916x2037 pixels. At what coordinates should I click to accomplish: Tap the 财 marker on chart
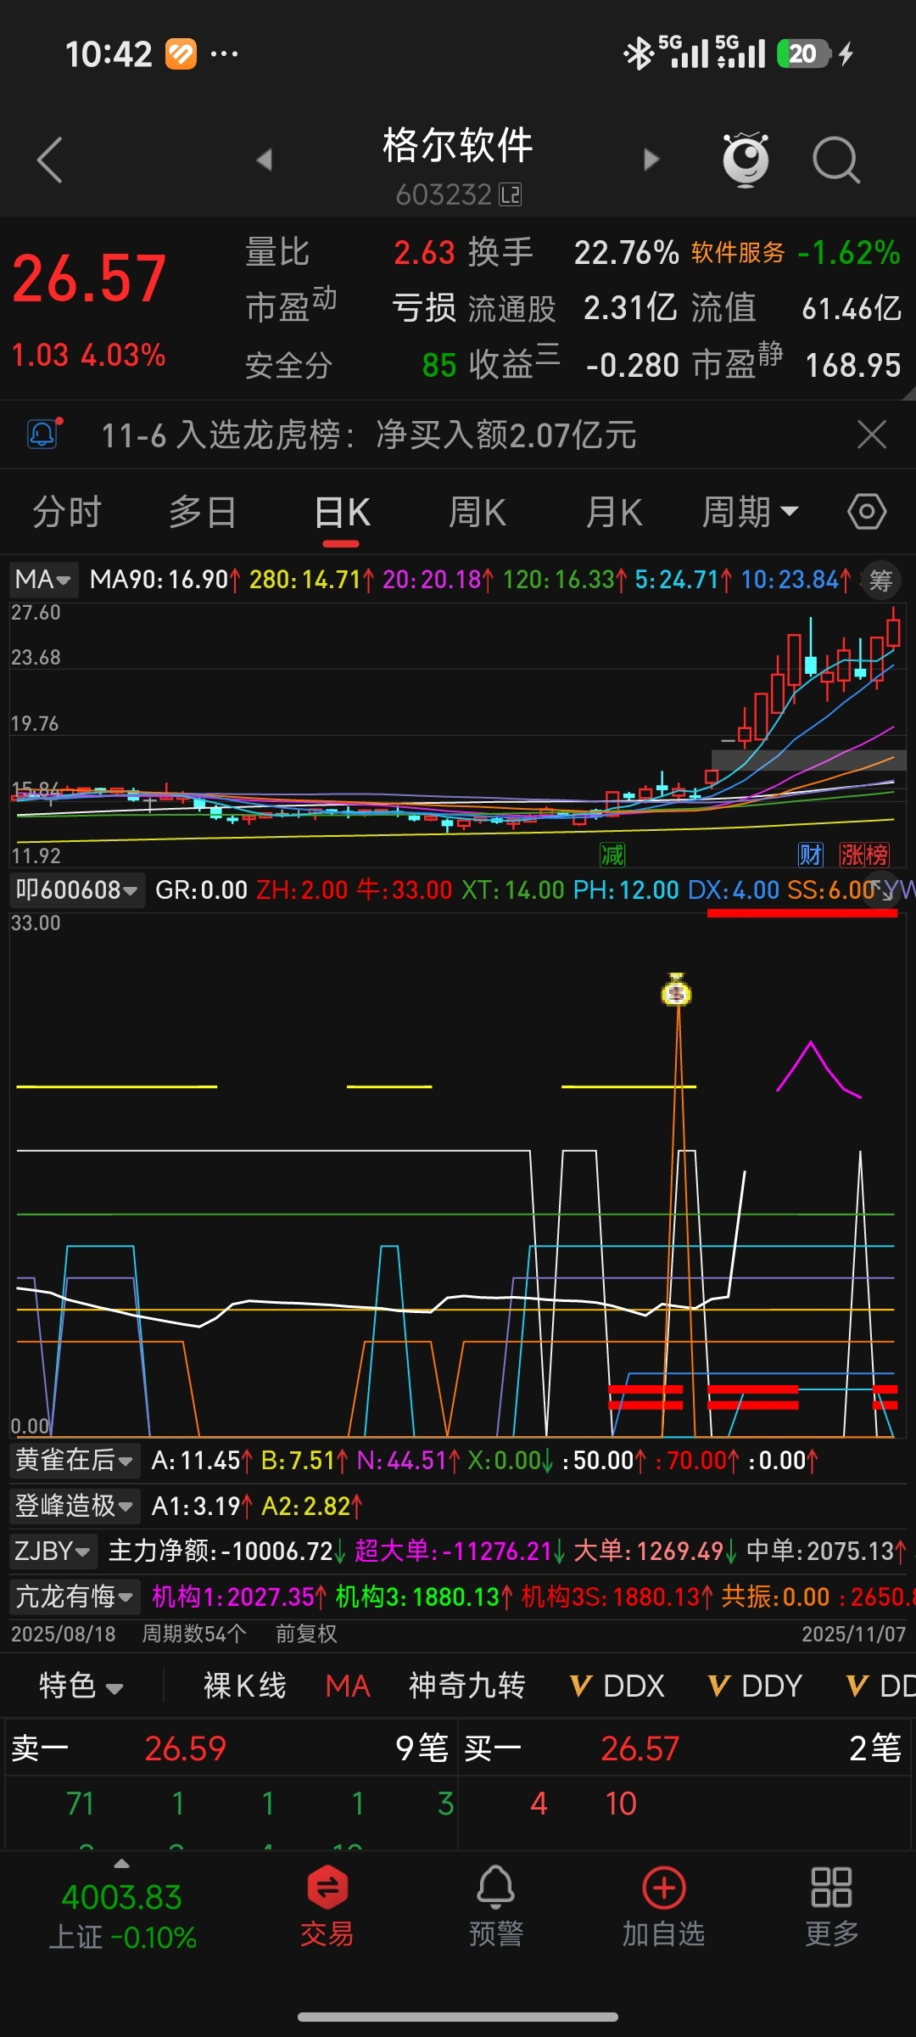click(810, 854)
